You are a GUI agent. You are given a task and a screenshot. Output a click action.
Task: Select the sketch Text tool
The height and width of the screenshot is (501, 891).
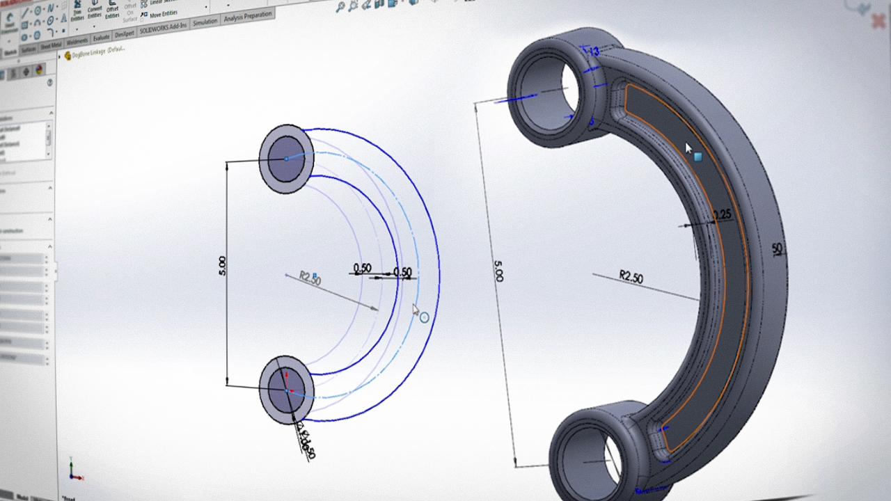(x=63, y=18)
